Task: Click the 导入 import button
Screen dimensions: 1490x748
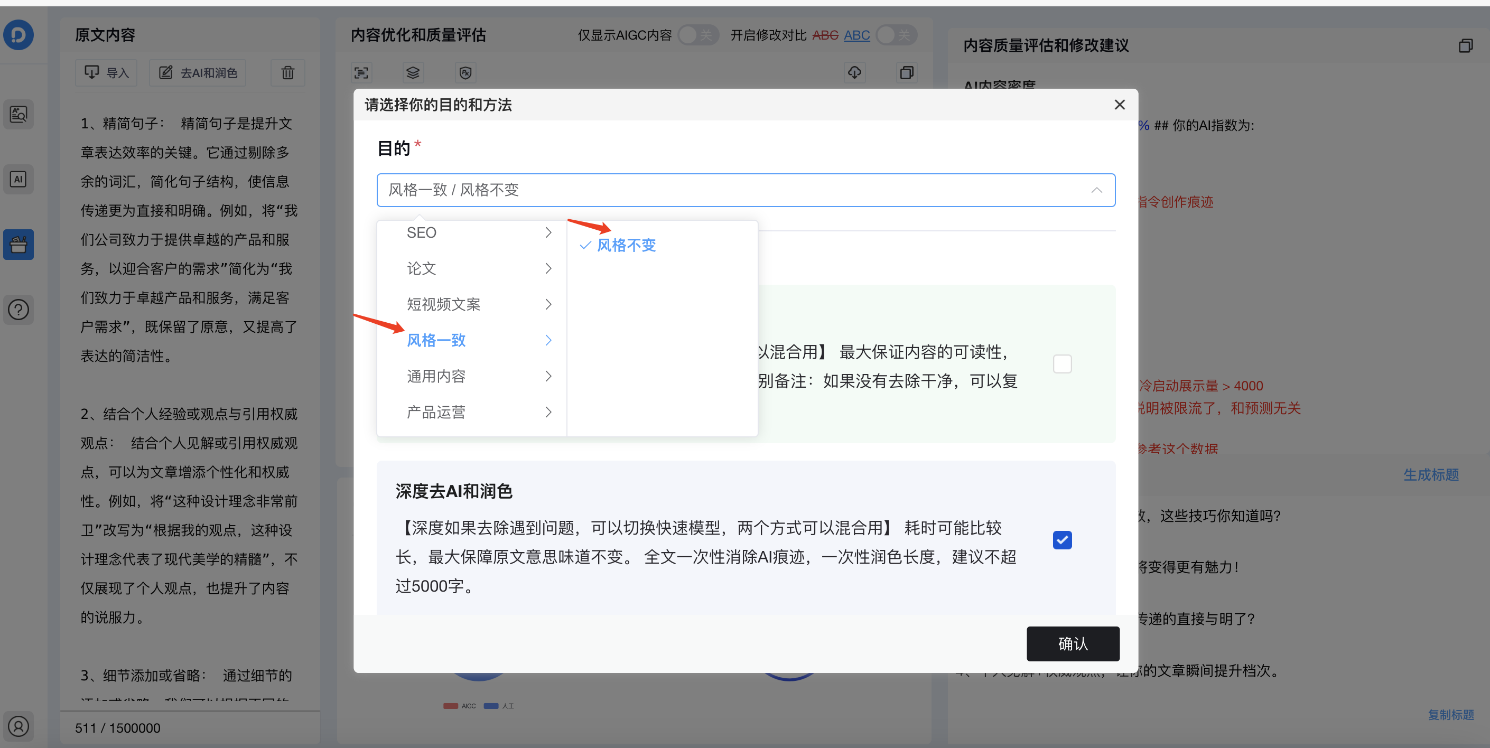Action: [106, 73]
